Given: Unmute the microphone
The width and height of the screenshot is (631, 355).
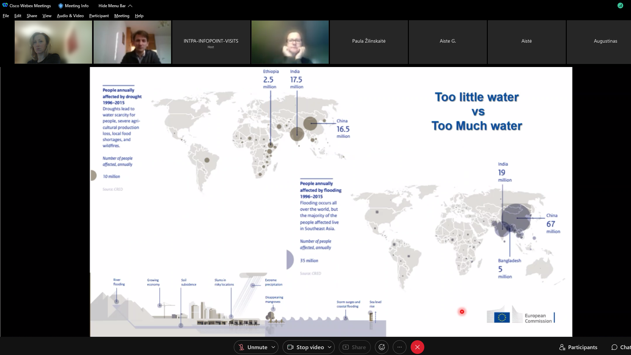Looking at the screenshot, I should [x=253, y=347].
